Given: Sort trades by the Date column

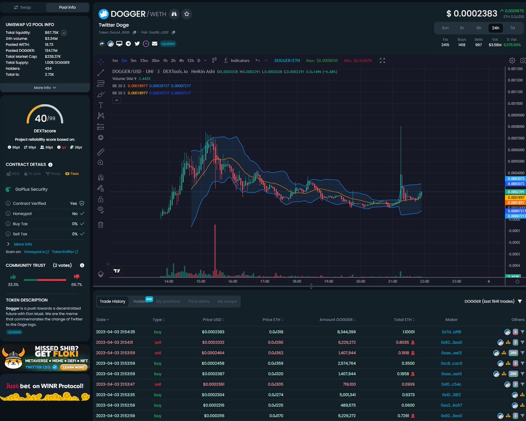Looking at the screenshot, I should coord(103,320).
